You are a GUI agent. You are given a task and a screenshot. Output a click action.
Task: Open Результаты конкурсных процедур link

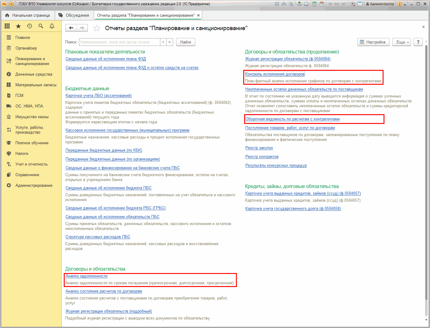(x=276, y=166)
